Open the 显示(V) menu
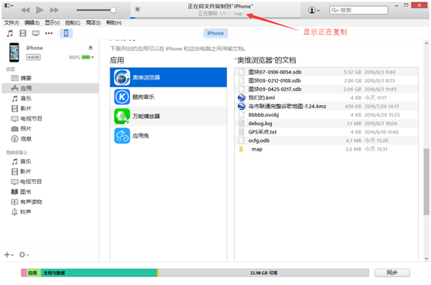The height and width of the screenshot is (285, 431). [x=53, y=23]
